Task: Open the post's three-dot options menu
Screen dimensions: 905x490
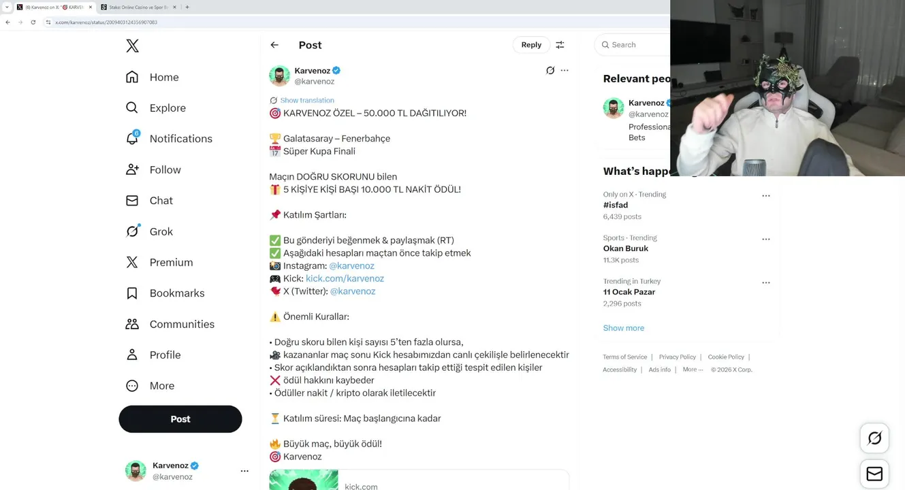Action: coord(565,70)
